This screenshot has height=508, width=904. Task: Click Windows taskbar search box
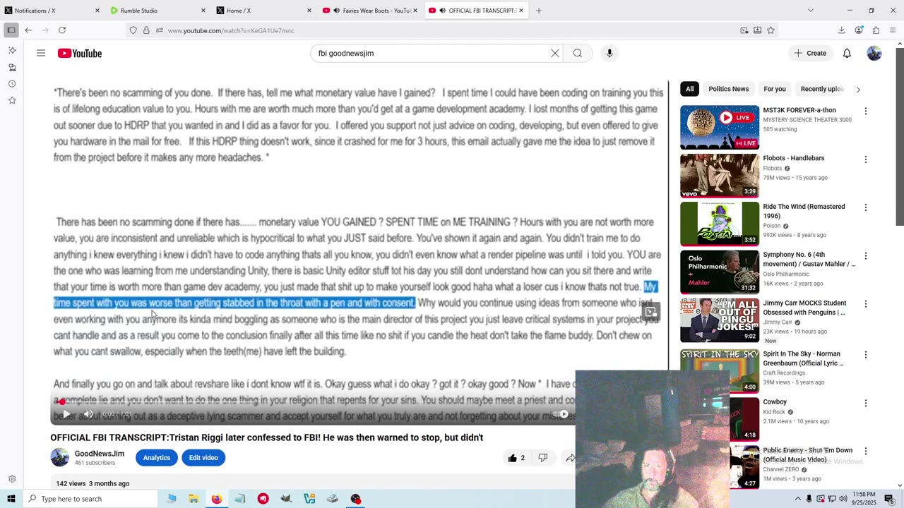90,499
